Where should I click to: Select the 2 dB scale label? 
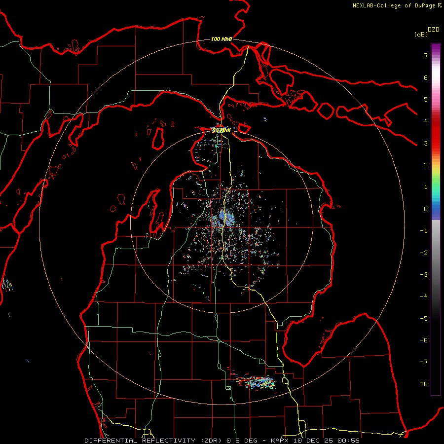click(426, 165)
